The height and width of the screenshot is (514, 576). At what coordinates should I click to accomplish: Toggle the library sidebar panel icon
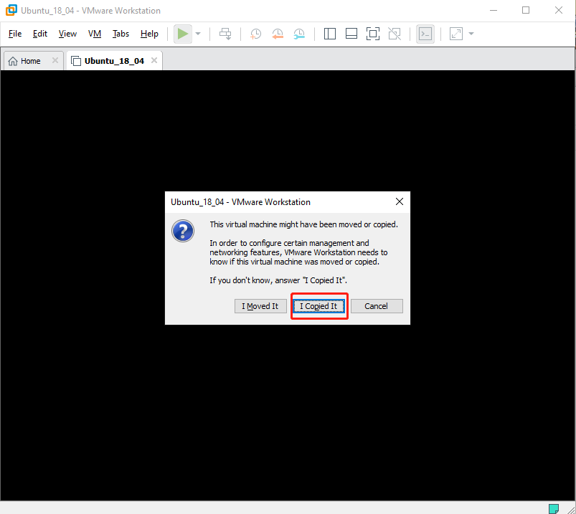point(329,34)
